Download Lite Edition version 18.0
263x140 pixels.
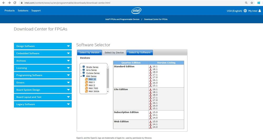click(x=153, y=95)
